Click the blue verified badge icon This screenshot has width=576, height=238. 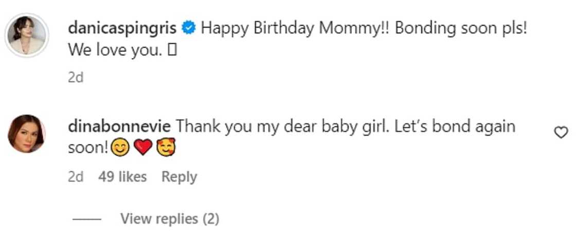click(189, 29)
